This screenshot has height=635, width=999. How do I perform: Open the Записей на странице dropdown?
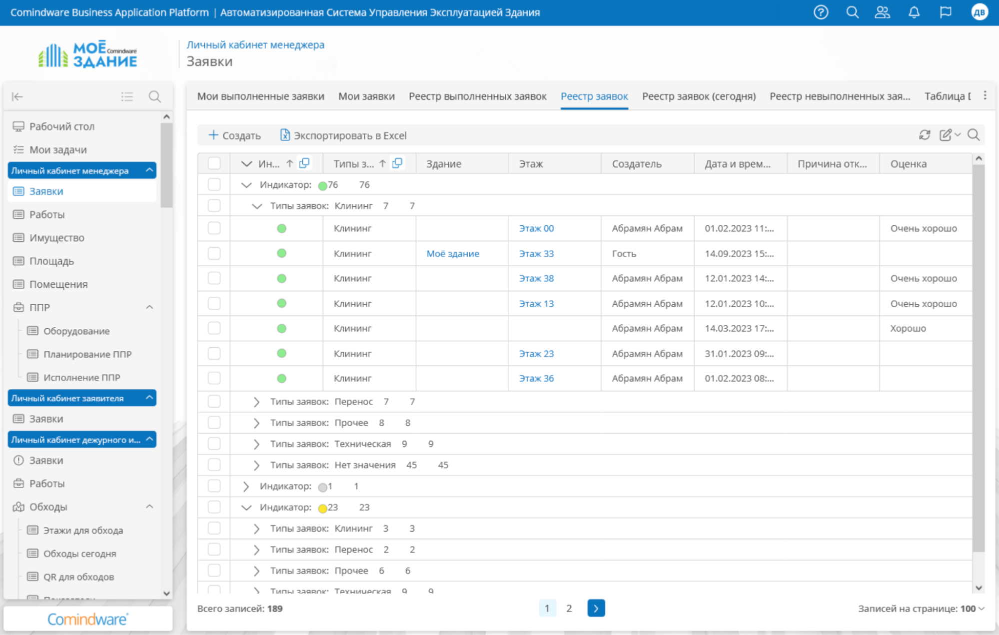coord(972,609)
